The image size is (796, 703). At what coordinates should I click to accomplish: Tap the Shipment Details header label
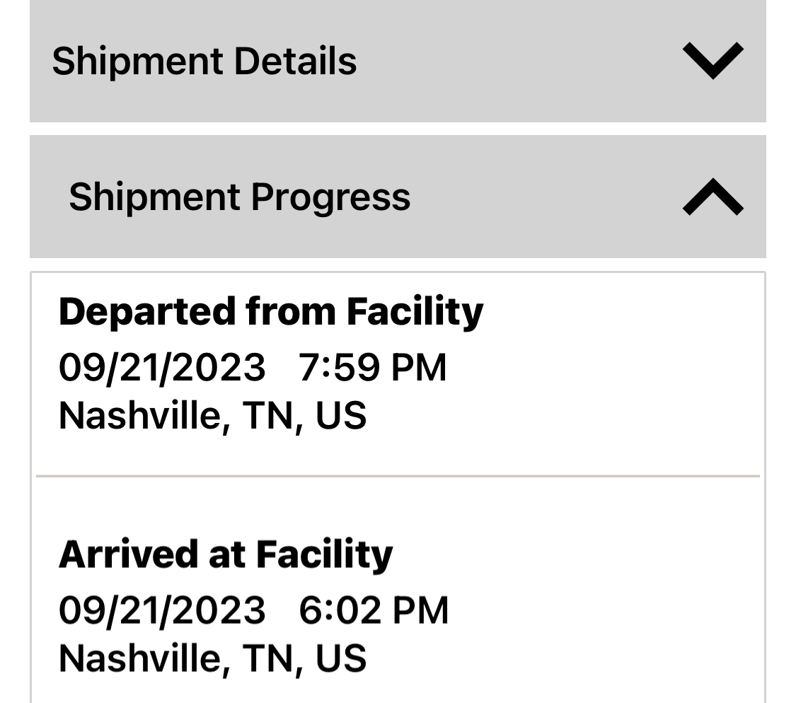(204, 61)
